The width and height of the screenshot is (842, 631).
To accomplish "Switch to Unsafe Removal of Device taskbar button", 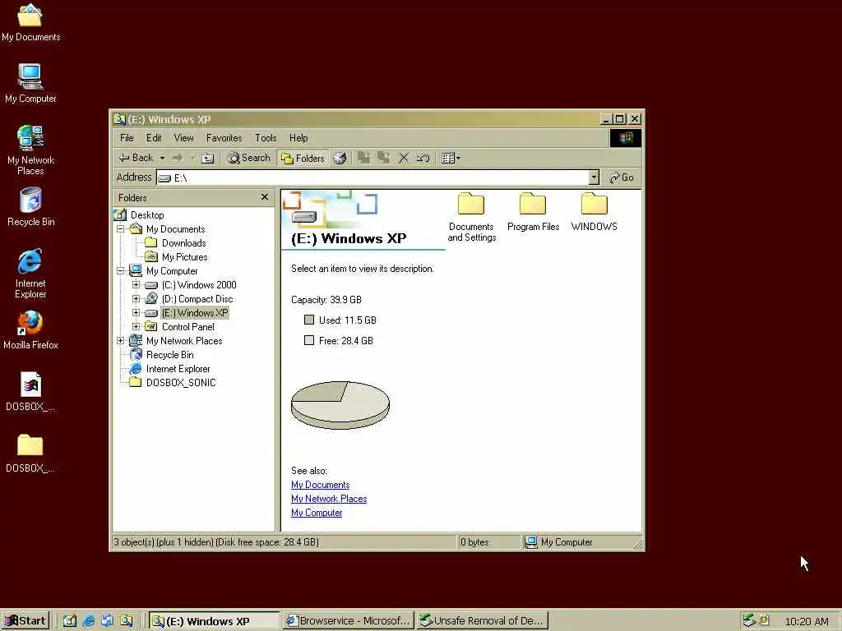I will [482, 621].
